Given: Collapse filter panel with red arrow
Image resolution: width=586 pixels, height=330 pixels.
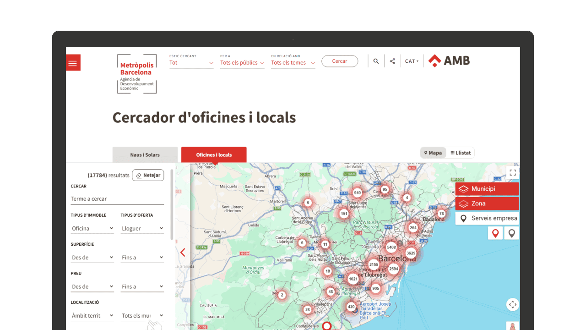Looking at the screenshot, I should [183, 252].
